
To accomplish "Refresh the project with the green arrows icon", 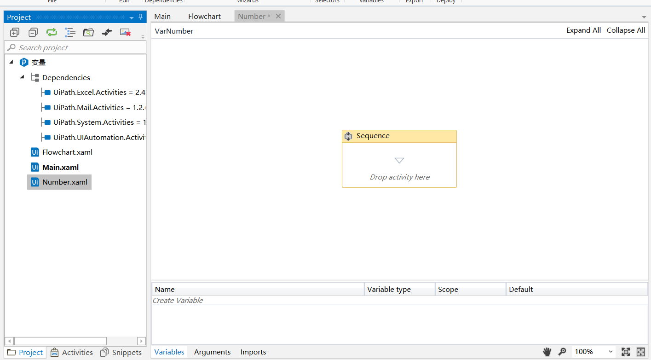I will pyautogui.click(x=52, y=32).
